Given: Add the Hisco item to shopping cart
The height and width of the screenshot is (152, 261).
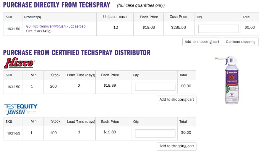Looking at the screenshot, I should pos(176,100).
